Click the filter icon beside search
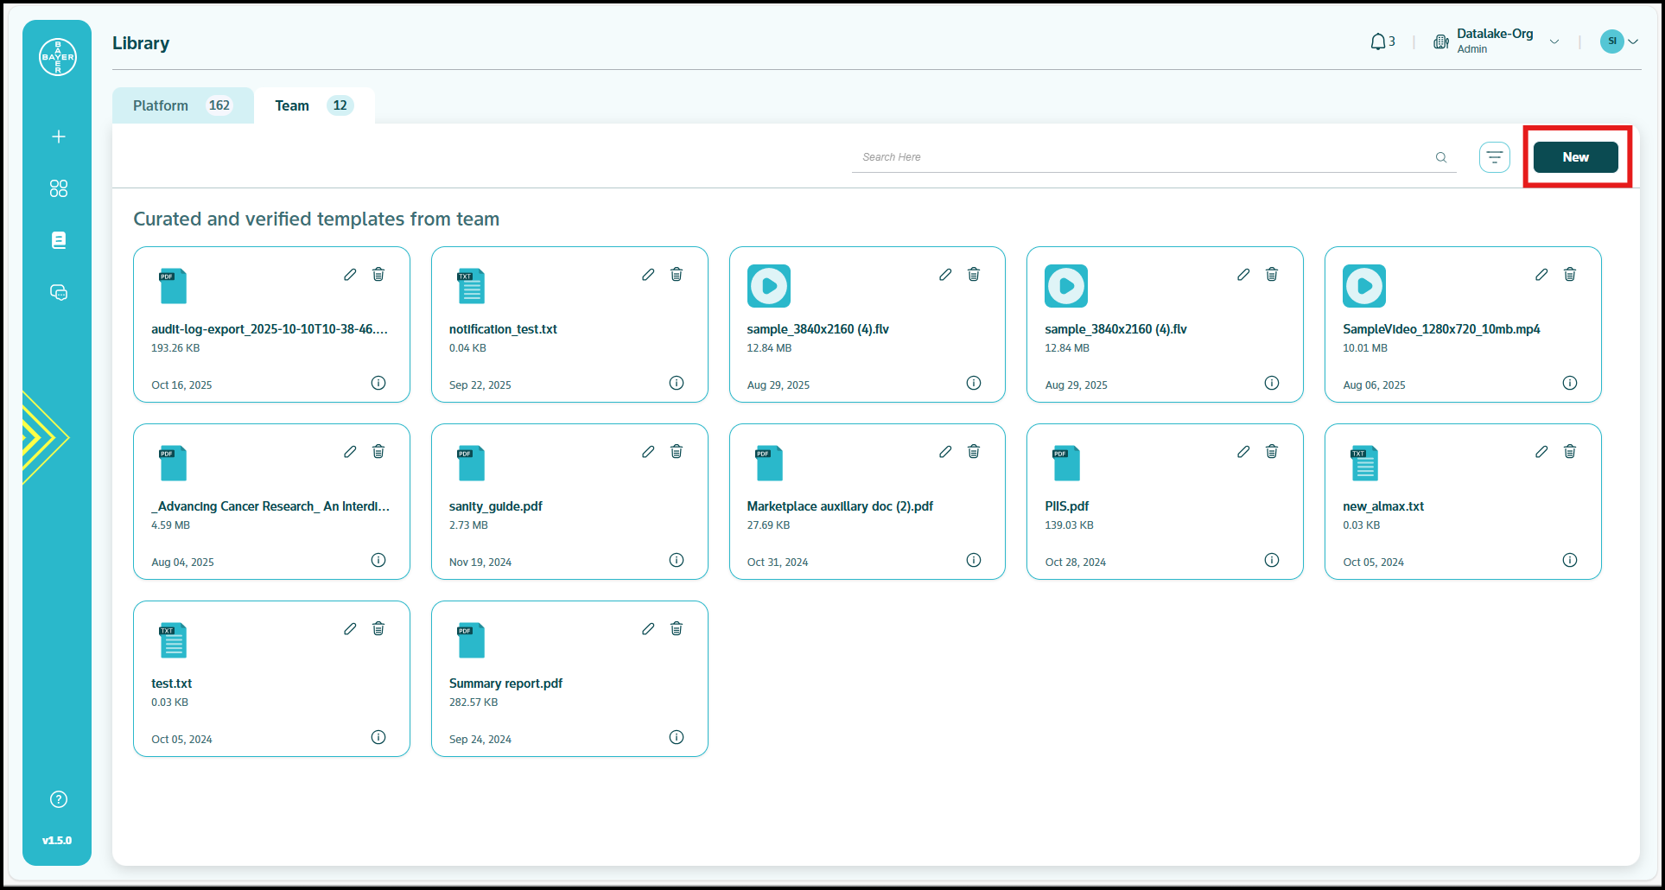 (x=1494, y=157)
